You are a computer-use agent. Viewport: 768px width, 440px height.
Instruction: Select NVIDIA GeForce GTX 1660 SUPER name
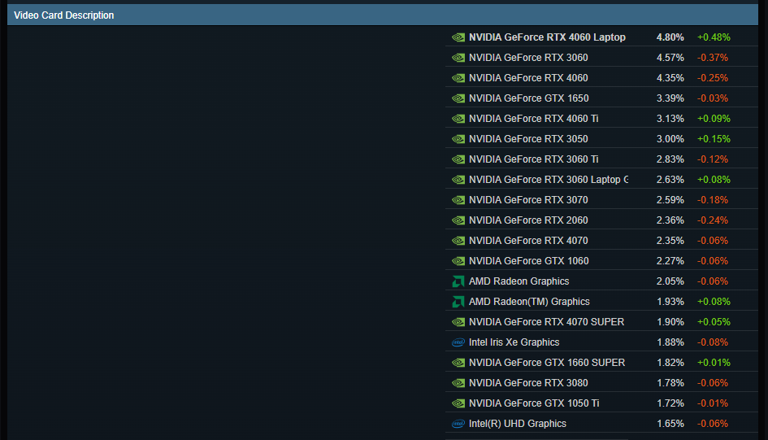pos(547,363)
